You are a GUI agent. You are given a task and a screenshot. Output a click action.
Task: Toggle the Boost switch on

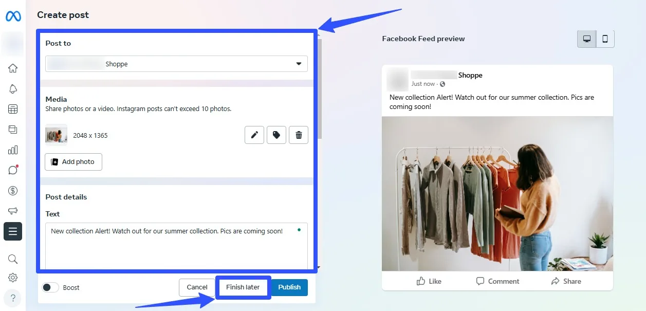[50, 287]
